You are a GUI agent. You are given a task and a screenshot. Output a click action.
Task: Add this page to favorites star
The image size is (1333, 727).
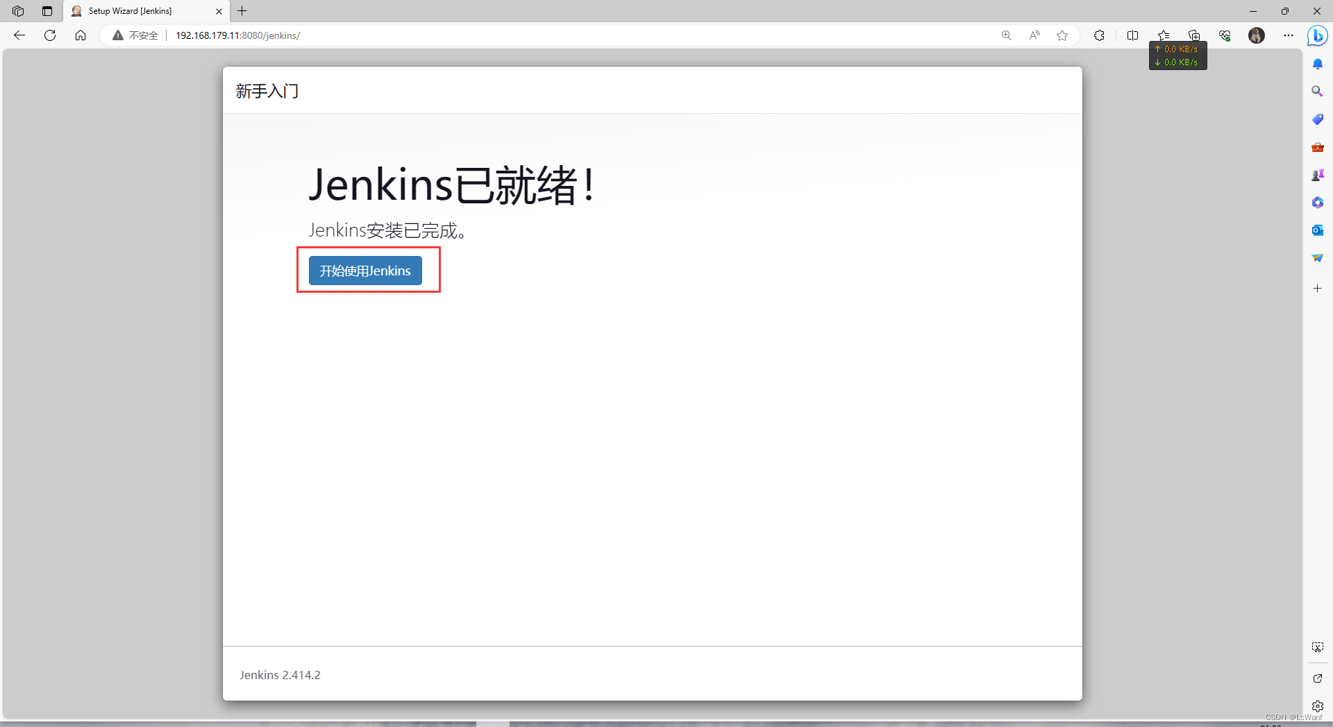[x=1062, y=35]
